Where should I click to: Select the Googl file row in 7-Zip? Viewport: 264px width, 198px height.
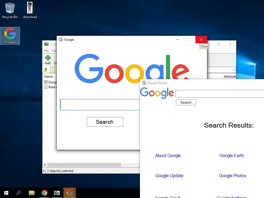(50, 82)
